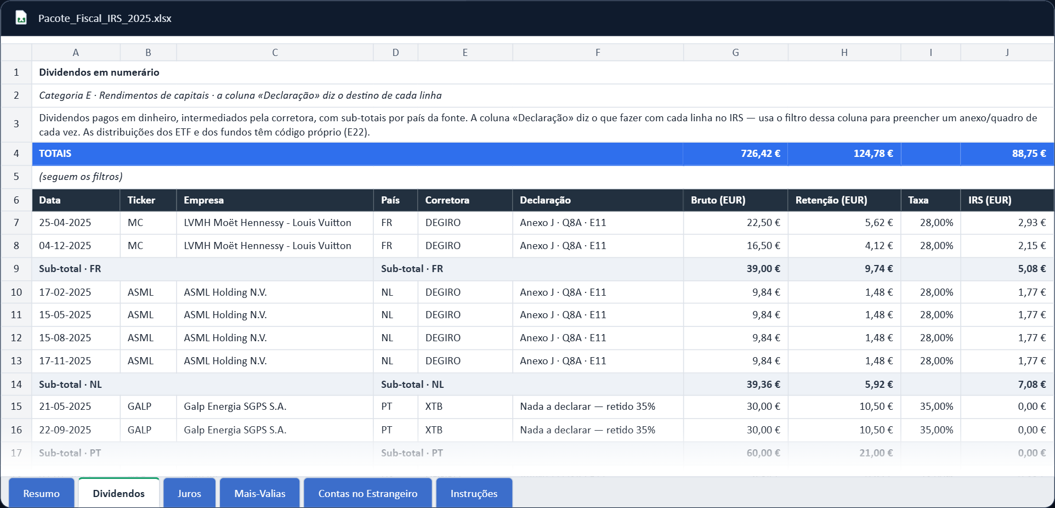The width and height of the screenshot is (1055, 508).
Task: Select row 9 header number
Action: pyautogui.click(x=16, y=269)
